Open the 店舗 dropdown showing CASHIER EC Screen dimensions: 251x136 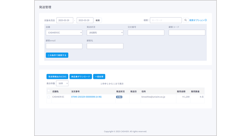pos(64,33)
